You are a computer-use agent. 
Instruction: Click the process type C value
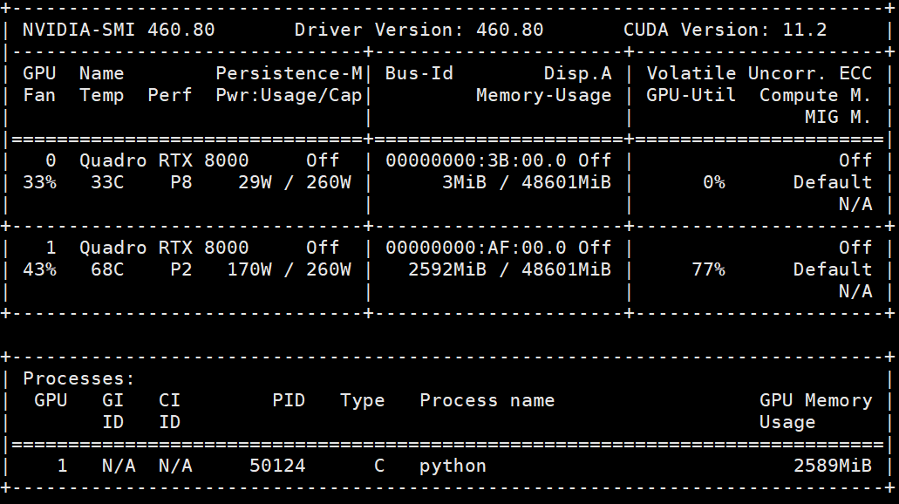click(379, 466)
